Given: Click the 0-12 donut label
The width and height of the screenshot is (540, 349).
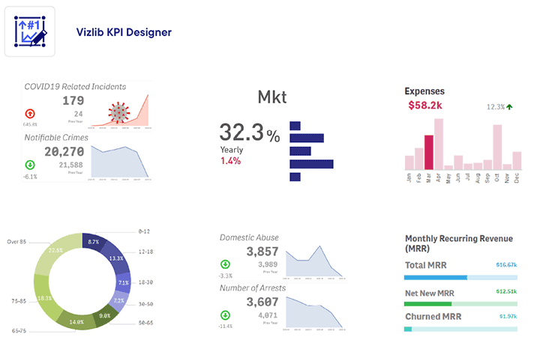Looking at the screenshot, I should [144, 231].
